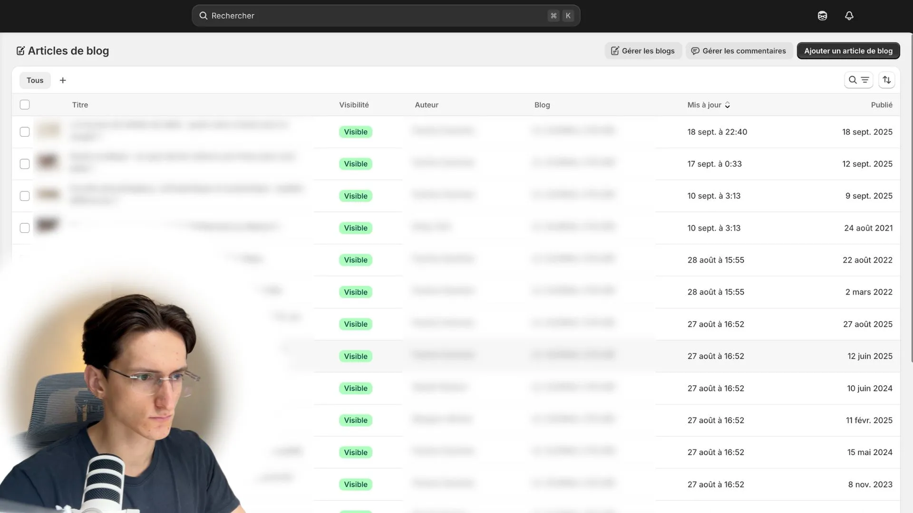Select all articles with the header checkbox
The width and height of the screenshot is (913, 513).
coord(25,104)
